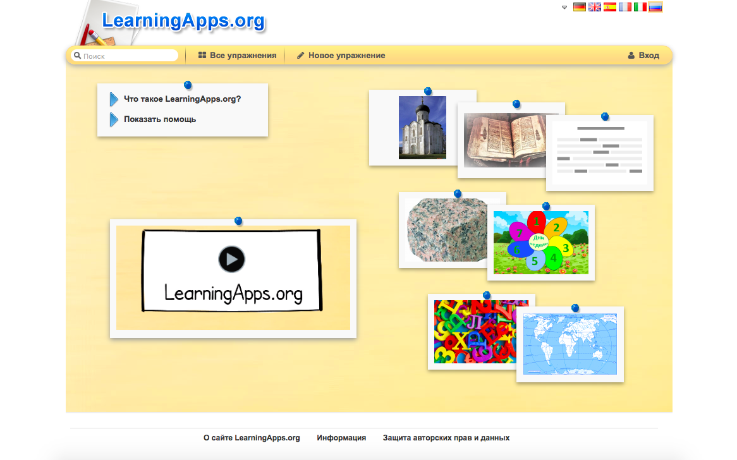Viewport: 737px width, 460px height.
Task: Open О сайте LearningApps.org footer link
Action: (252, 438)
